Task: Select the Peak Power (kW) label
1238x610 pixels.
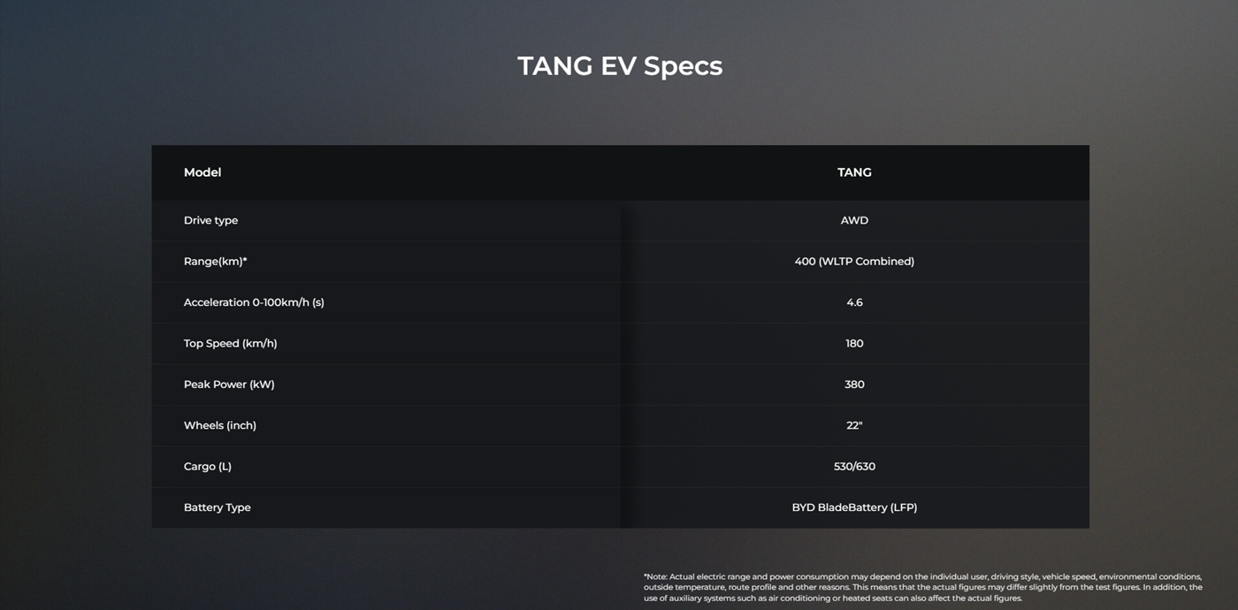Action: [229, 385]
